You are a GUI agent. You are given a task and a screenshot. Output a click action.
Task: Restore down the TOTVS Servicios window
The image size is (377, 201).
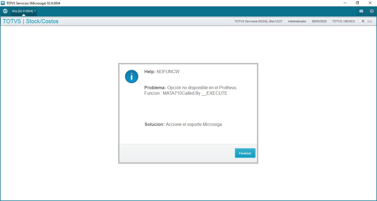(x=357, y=3)
